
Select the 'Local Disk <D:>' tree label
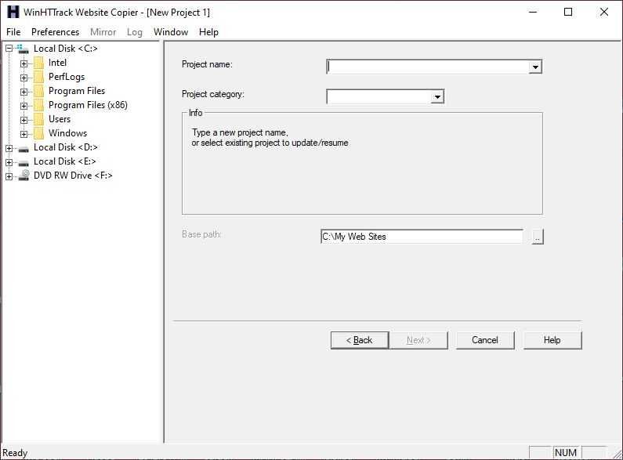pyautogui.click(x=66, y=147)
